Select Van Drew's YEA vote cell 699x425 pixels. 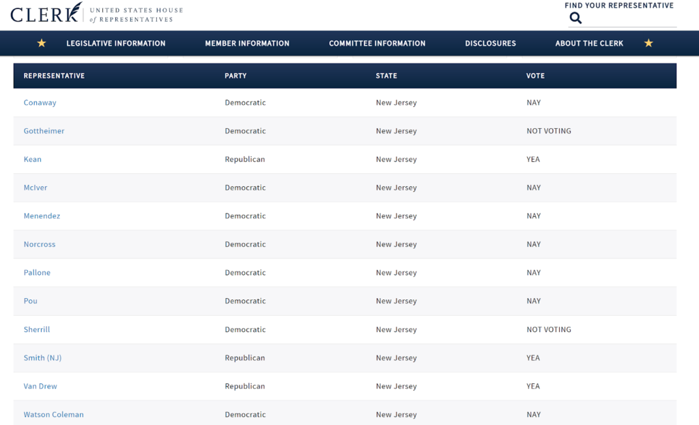[533, 386]
